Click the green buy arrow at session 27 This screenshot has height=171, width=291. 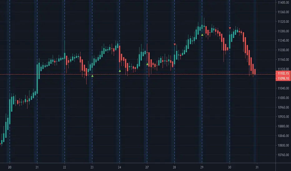tap(147, 64)
